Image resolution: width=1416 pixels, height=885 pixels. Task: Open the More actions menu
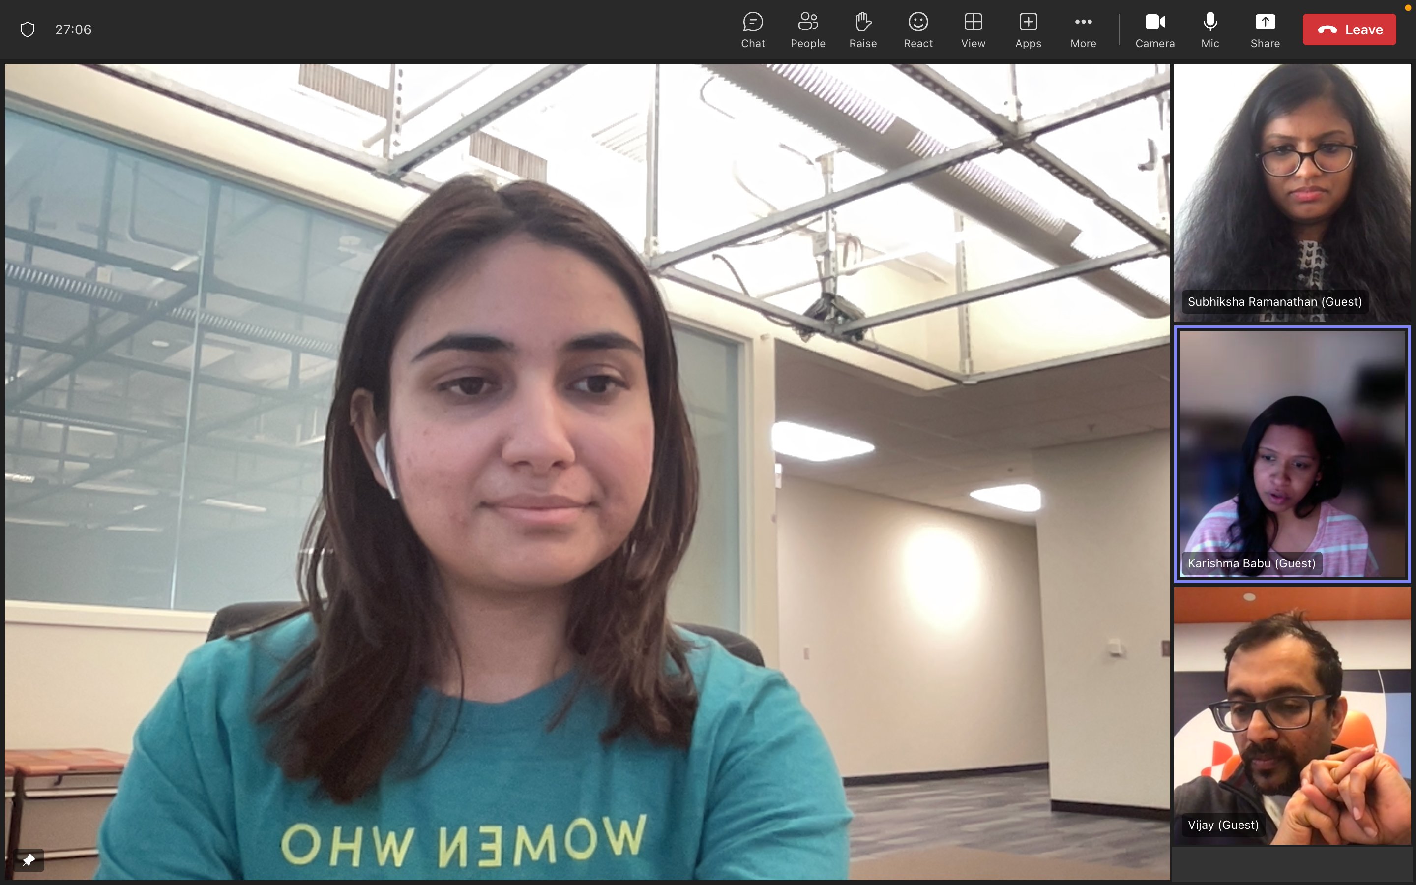pyautogui.click(x=1083, y=30)
